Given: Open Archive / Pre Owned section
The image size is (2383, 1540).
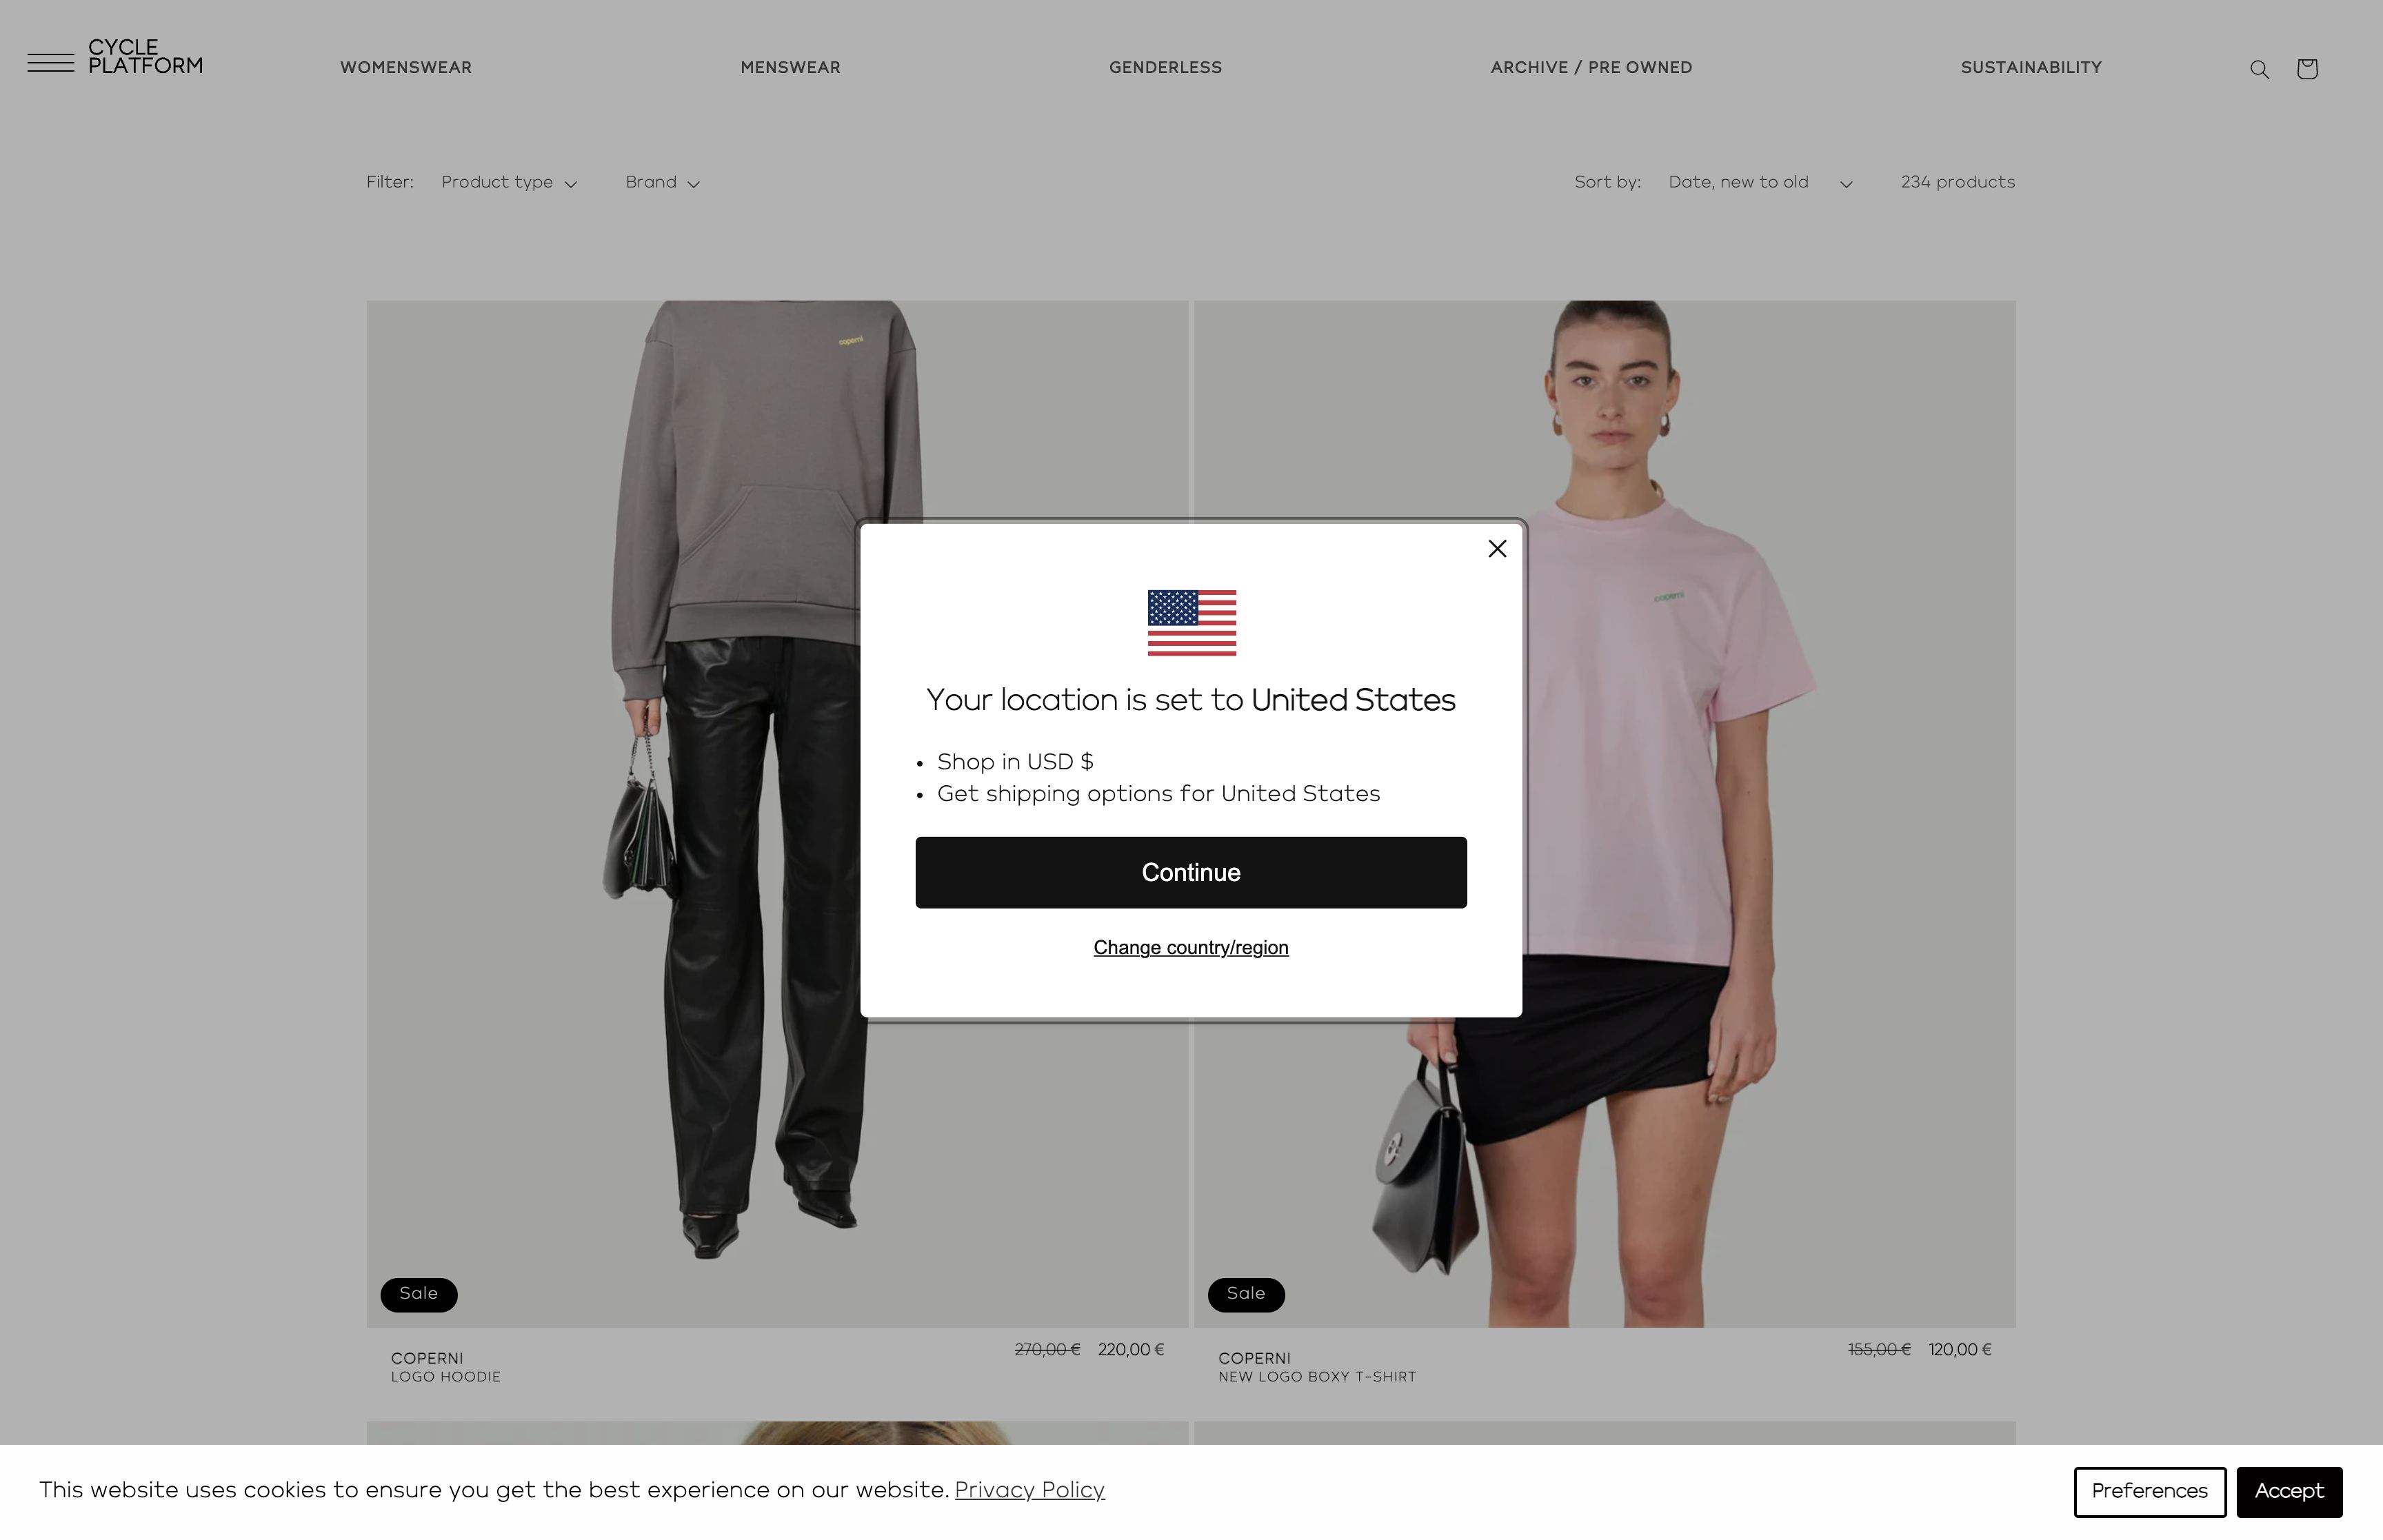Looking at the screenshot, I should pyautogui.click(x=1591, y=68).
